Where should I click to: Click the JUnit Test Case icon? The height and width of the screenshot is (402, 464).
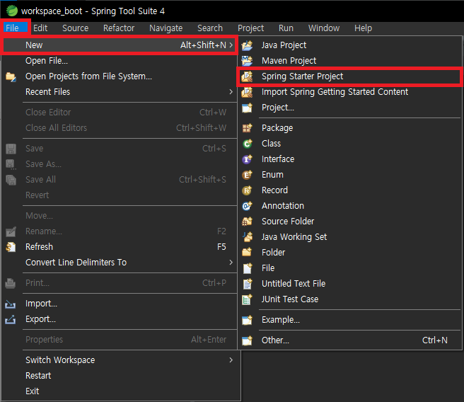pyautogui.click(x=247, y=299)
